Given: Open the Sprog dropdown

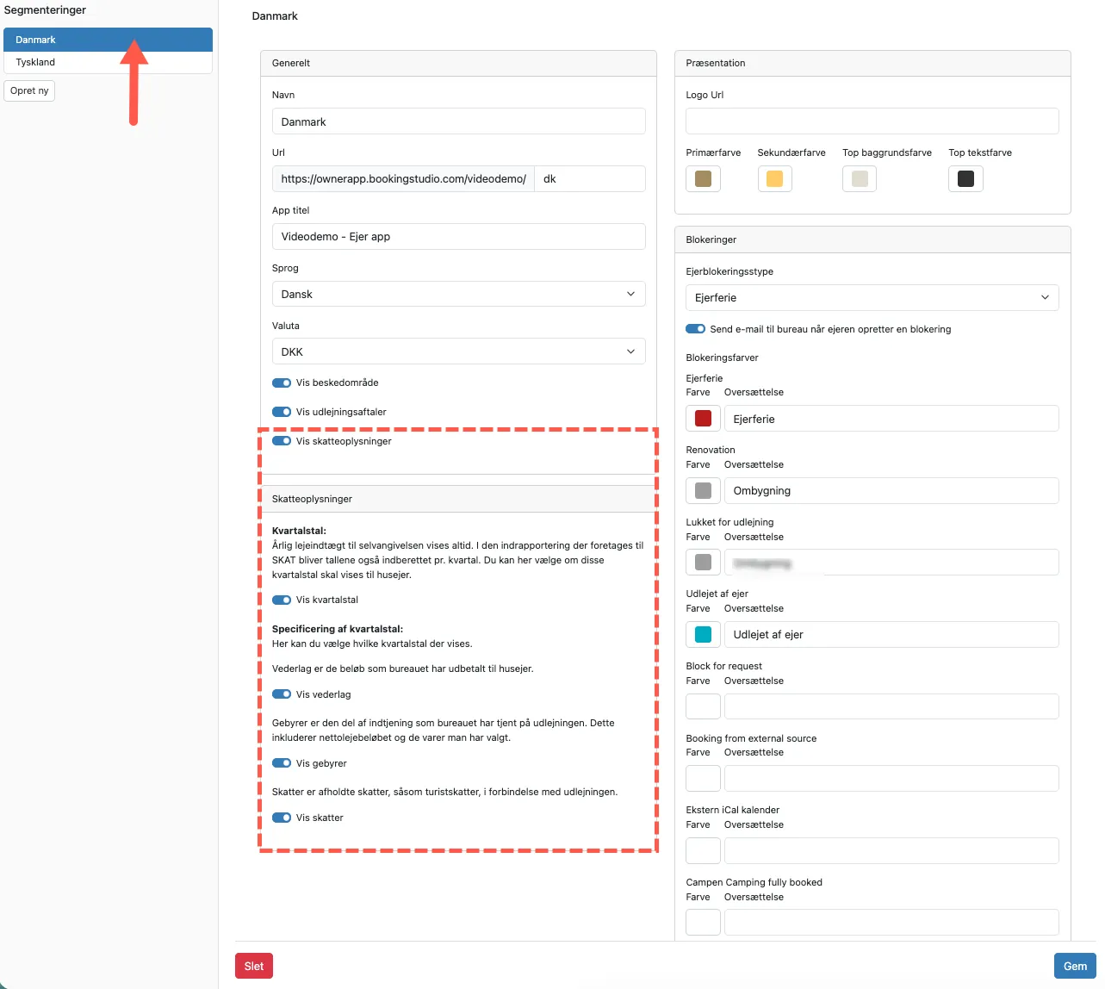Looking at the screenshot, I should [458, 294].
